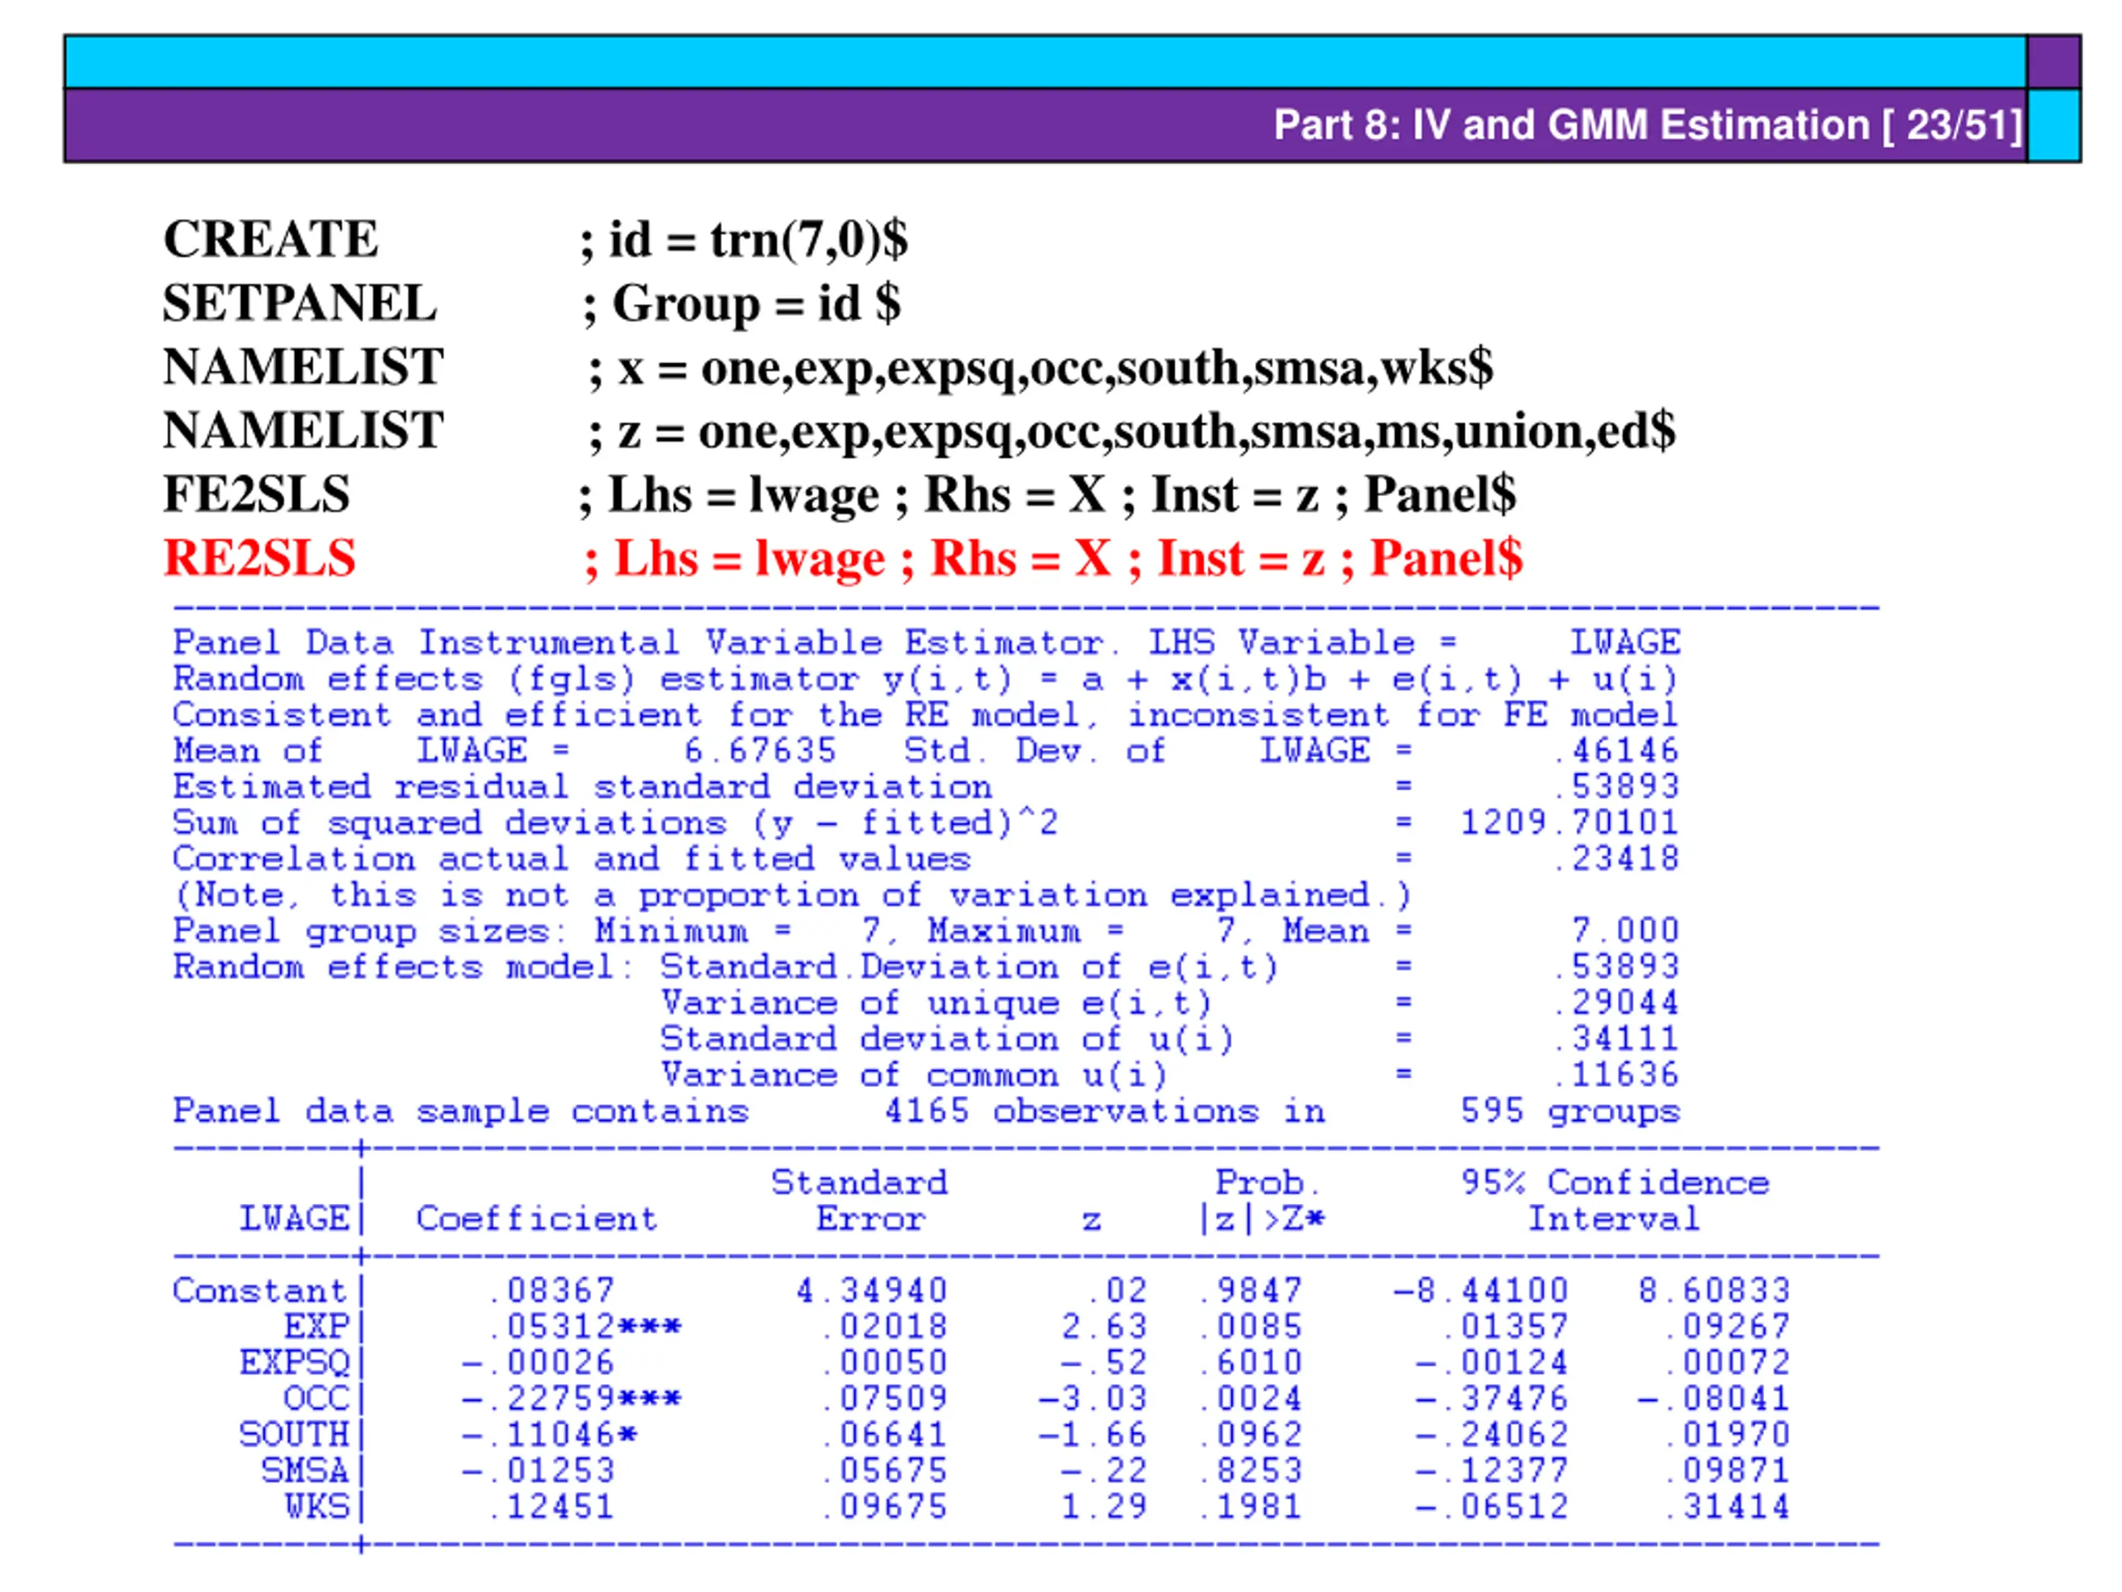Click the EXPSQ row label
2122x1592 pixels.
[x=293, y=1362]
